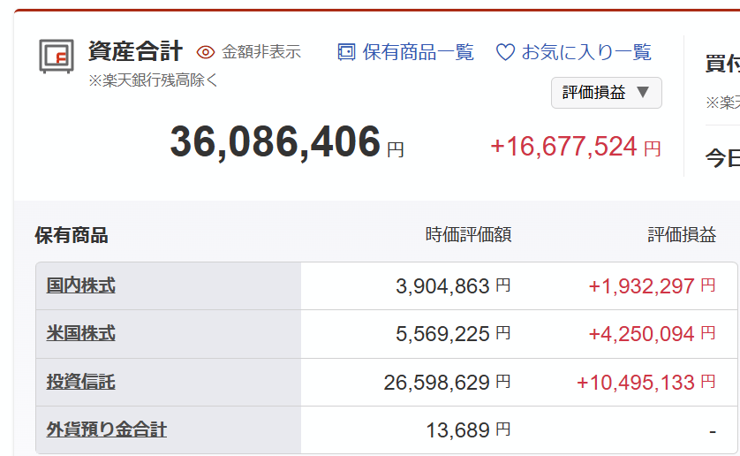Click the total gain +16,677,524 figure
This screenshot has width=740, height=456.
tap(563, 147)
